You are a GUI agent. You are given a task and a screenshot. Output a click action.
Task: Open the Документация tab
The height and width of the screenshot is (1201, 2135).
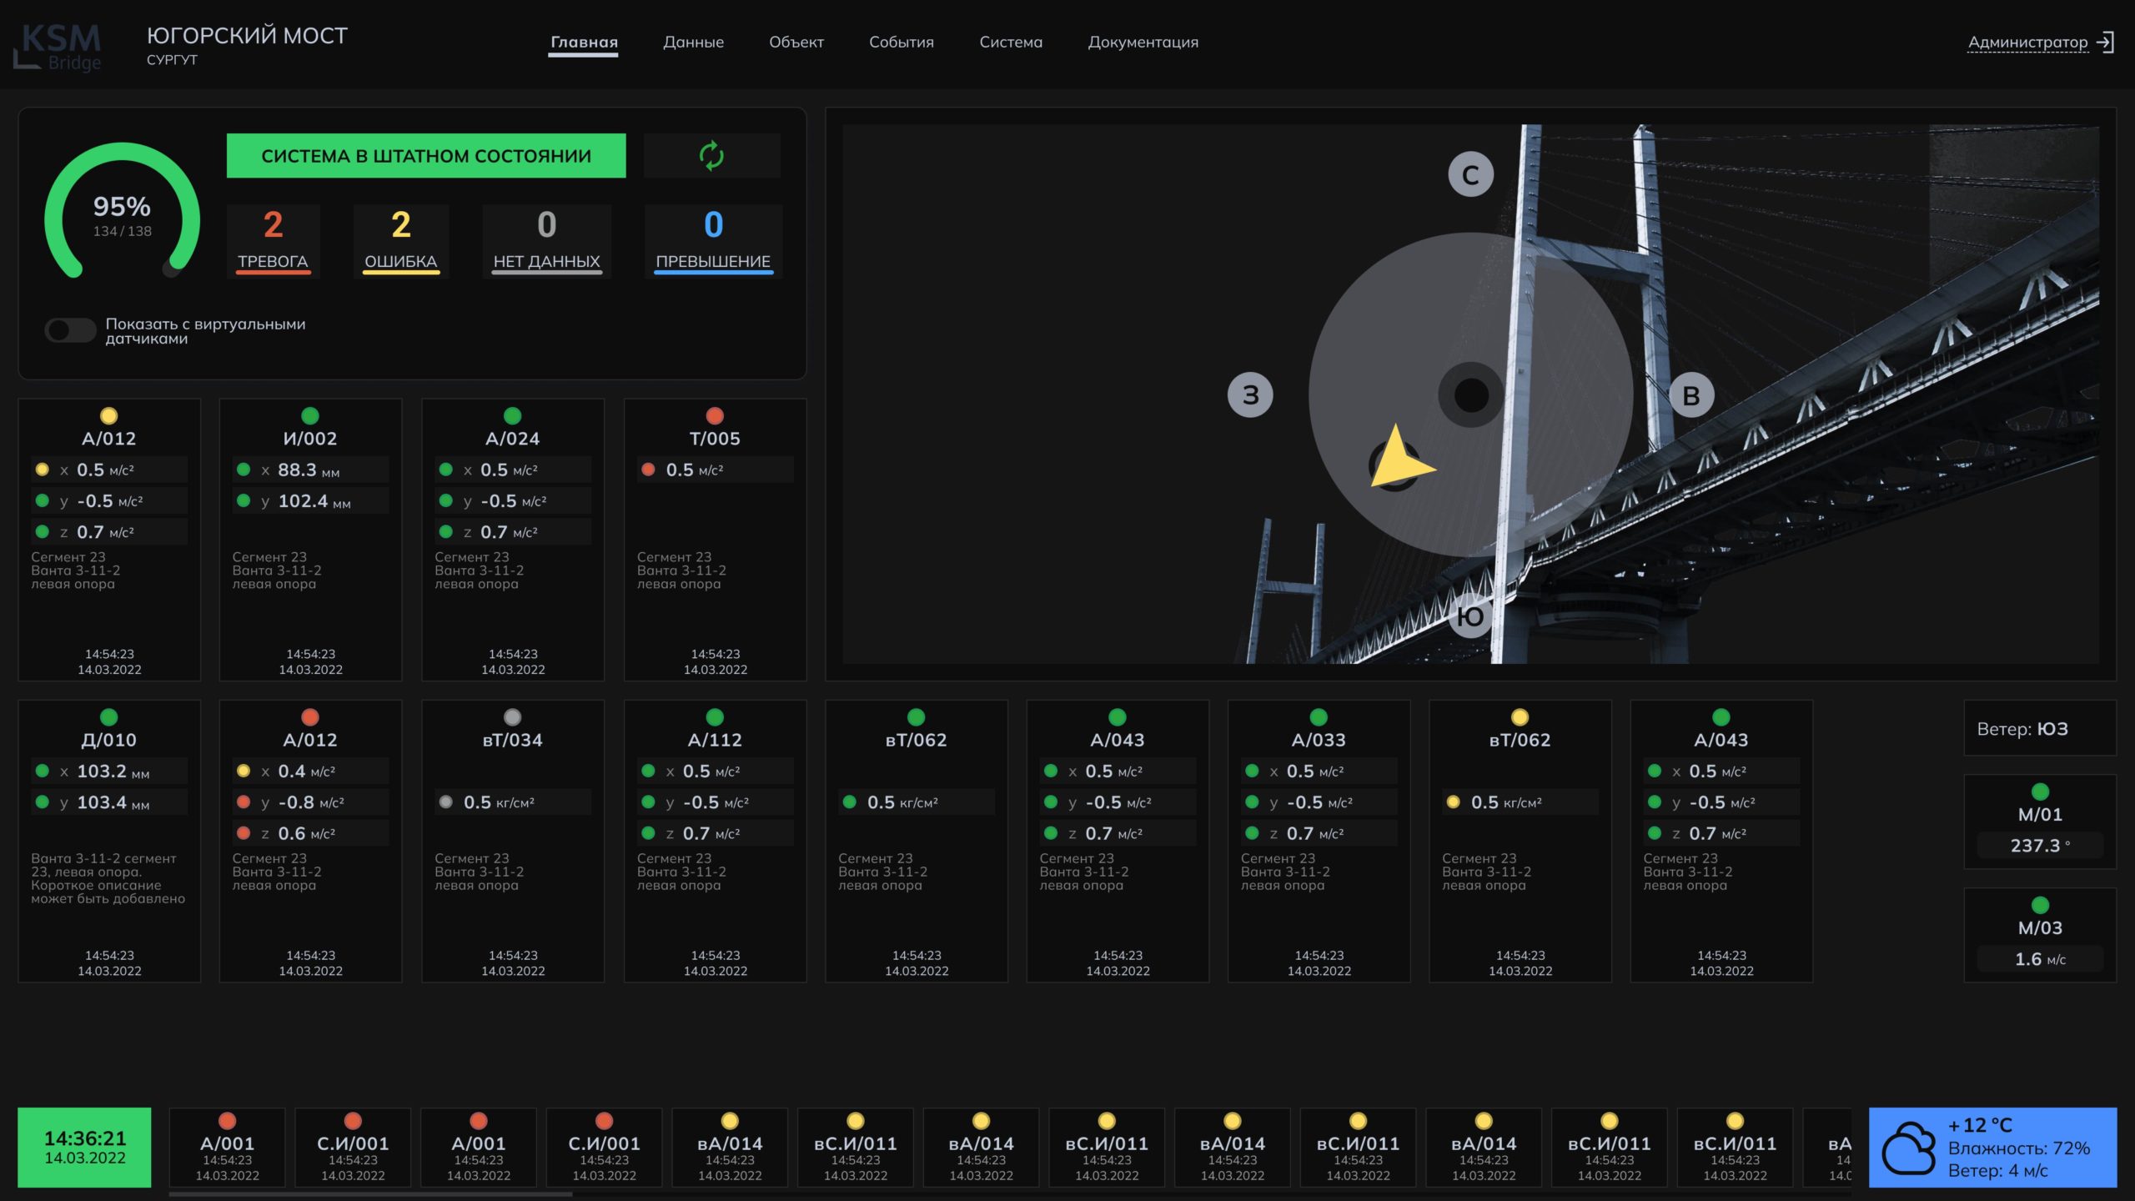click(x=1143, y=43)
